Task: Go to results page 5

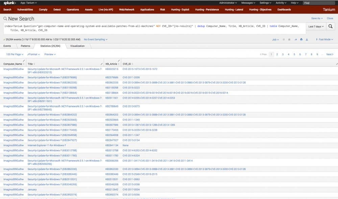Action: pos(294,54)
